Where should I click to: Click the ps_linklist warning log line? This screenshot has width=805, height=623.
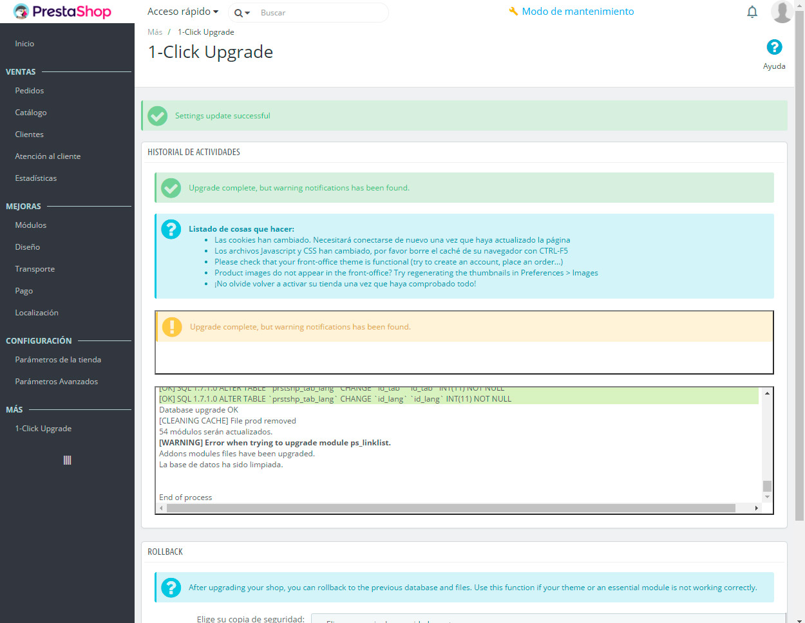[275, 443]
